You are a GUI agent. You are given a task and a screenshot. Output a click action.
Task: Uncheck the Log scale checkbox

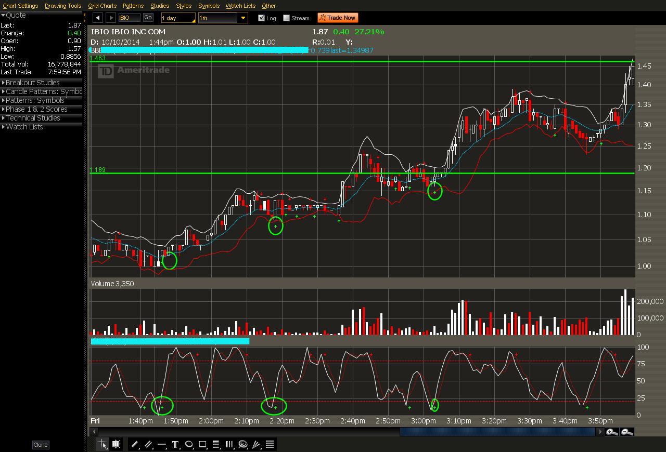261,18
